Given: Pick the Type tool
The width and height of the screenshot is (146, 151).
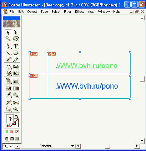Looking at the screenshot, I should (x=16, y=46).
